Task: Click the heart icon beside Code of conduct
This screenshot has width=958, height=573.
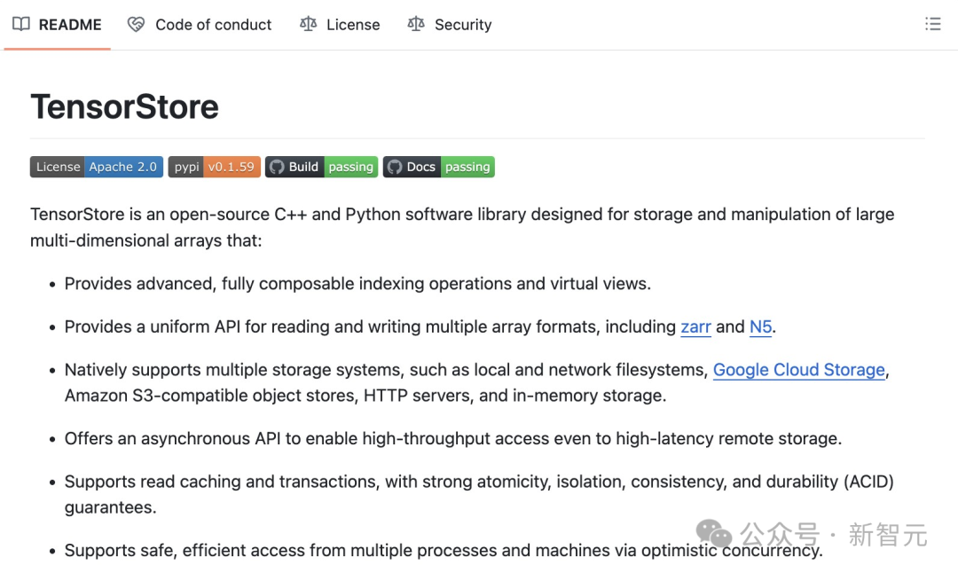Action: 136,24
